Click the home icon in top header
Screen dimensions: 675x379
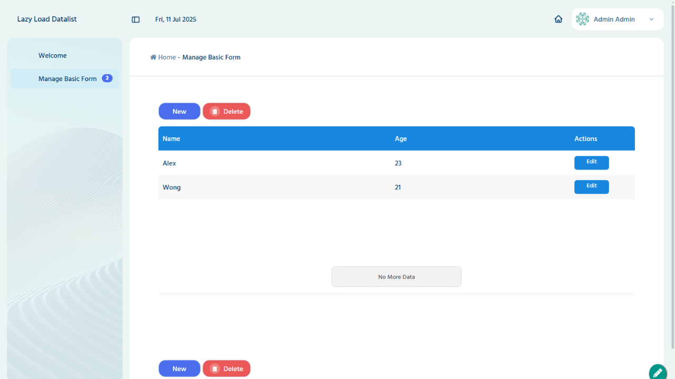pyautogui.click(x=558, y=19)
